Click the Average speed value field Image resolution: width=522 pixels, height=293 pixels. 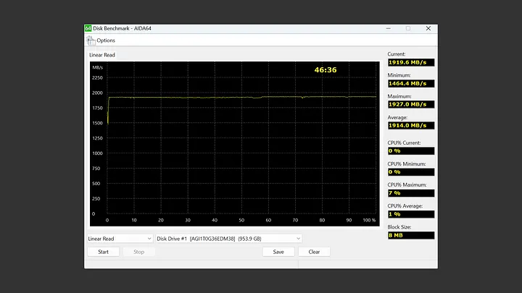click(411, 125)
